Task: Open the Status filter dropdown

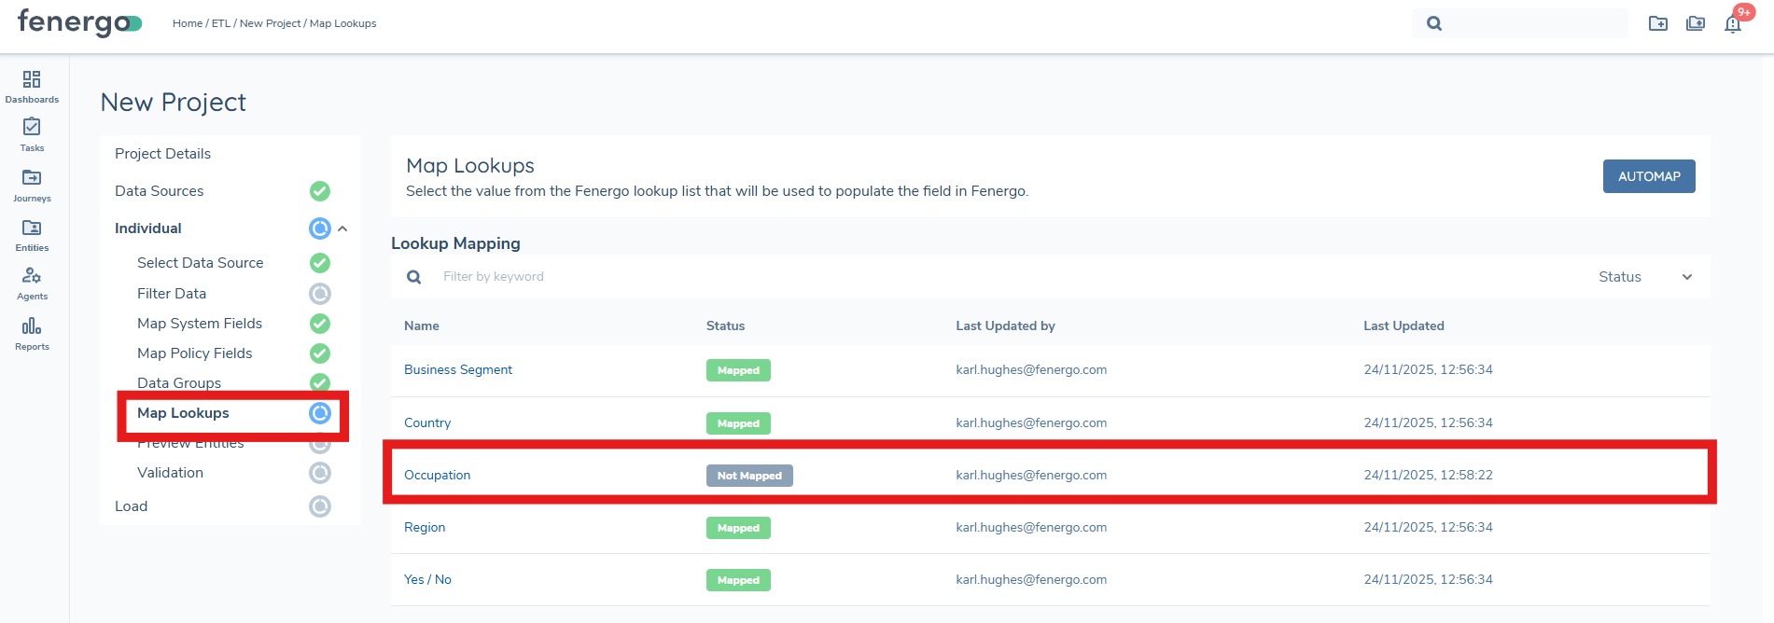Action: click(1644, 277)
